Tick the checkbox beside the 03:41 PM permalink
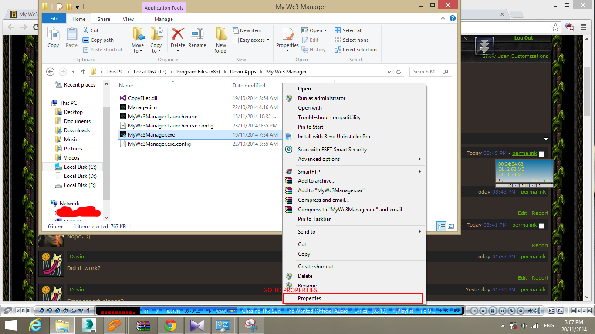 [541, 226]
